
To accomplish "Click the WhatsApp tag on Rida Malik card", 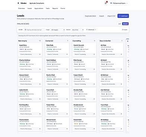I will pyautogui.click(x=50, y=50).
